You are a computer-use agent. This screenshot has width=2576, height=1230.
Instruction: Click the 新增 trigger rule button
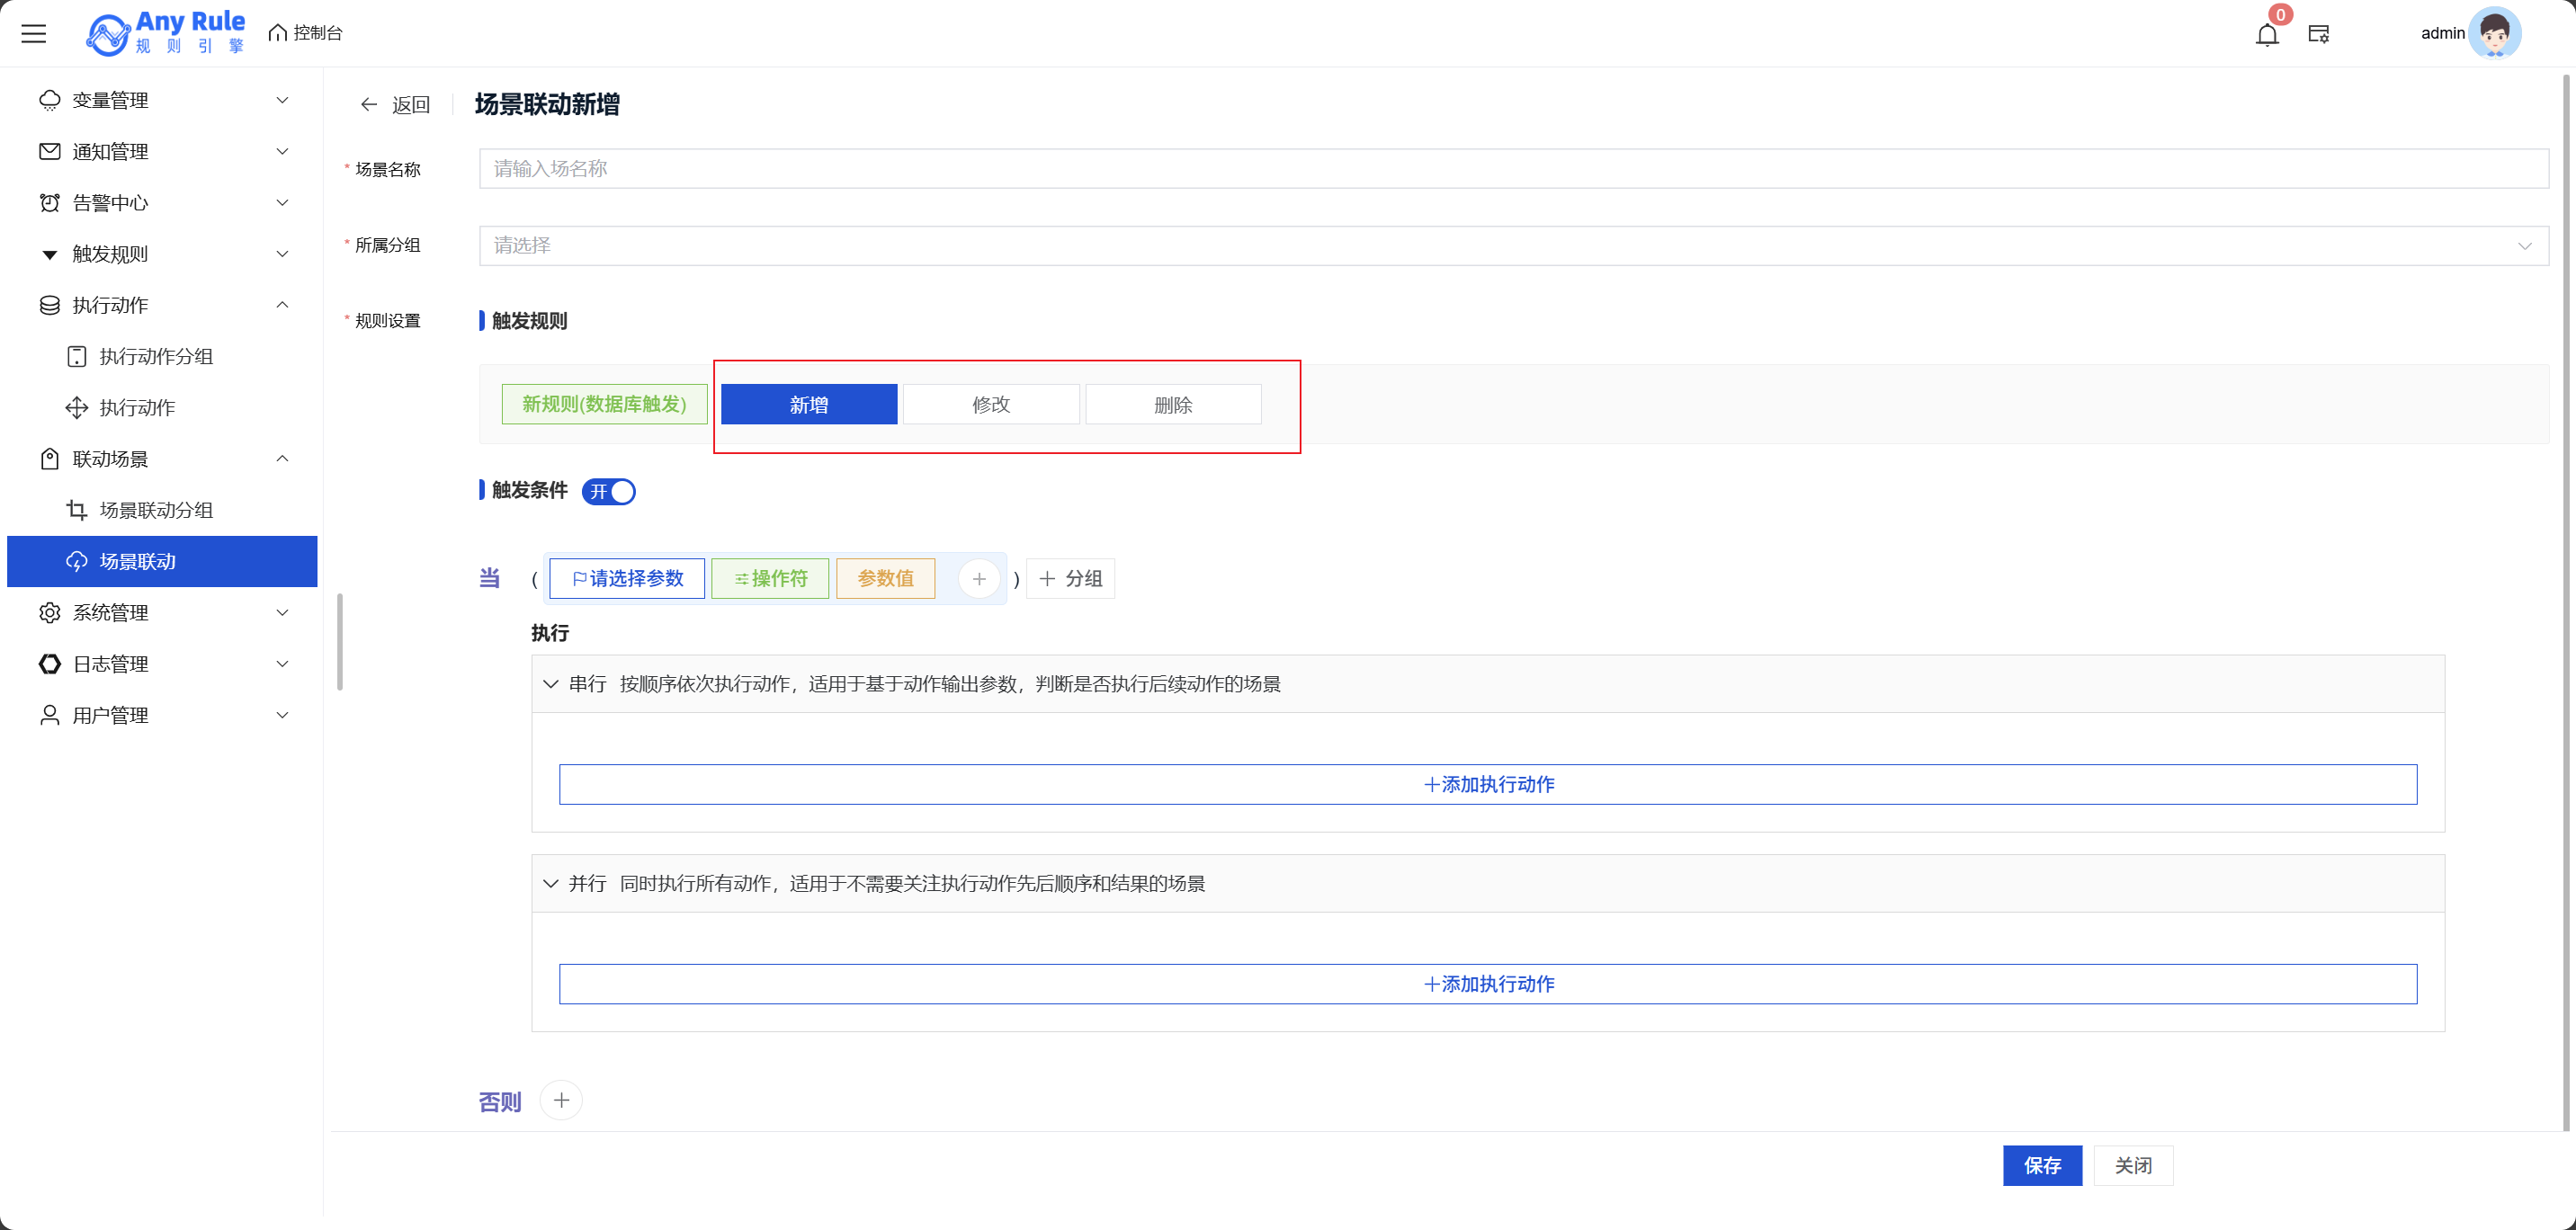click(809, 405)
